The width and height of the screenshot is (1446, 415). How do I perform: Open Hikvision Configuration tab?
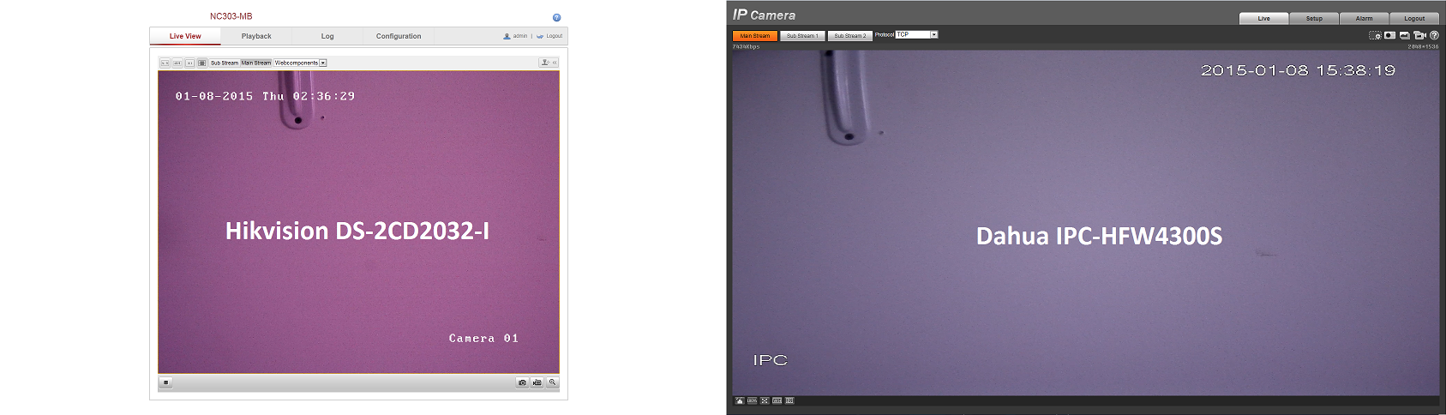(x=399, y=36)
